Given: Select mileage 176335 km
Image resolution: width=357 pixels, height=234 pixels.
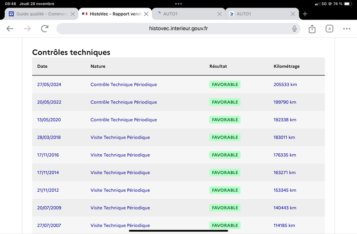Looking at the screenshot, I should (x=285, y=155).
